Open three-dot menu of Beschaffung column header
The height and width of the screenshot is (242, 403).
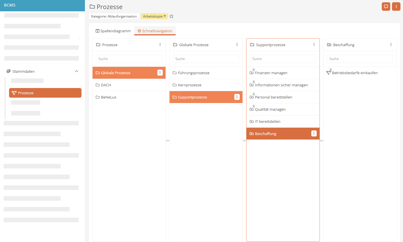[x=391, y=45]
